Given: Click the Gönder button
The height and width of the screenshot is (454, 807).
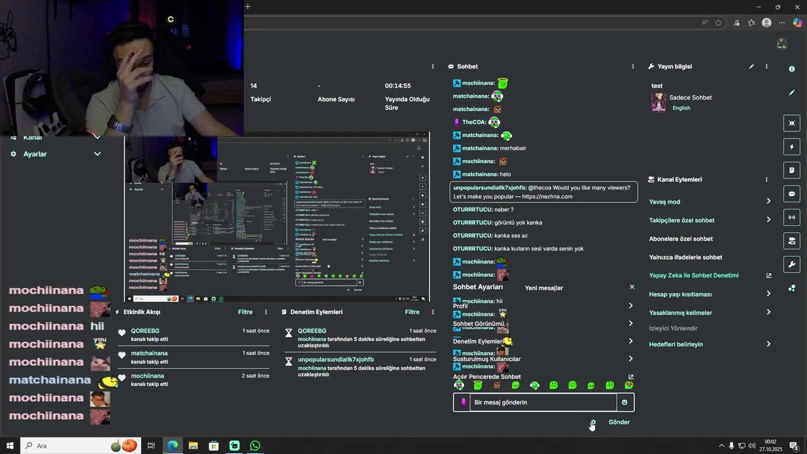Looking at the screenshot, I should [x=619, y=422].
